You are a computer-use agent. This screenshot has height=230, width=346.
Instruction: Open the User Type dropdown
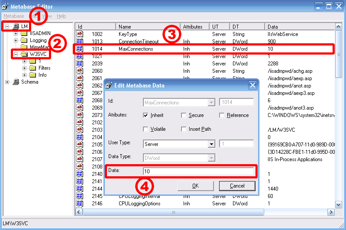click(x=211, y=144)
